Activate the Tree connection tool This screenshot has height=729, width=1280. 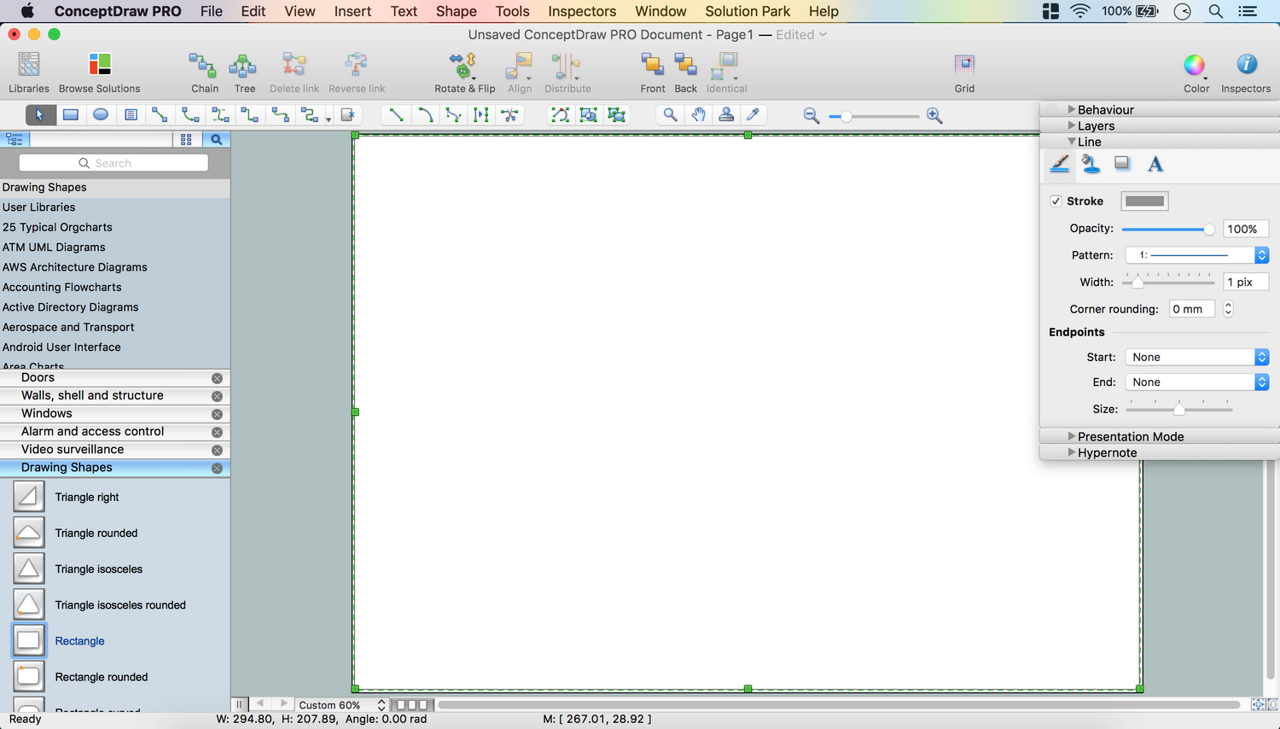tap(244, 72)
